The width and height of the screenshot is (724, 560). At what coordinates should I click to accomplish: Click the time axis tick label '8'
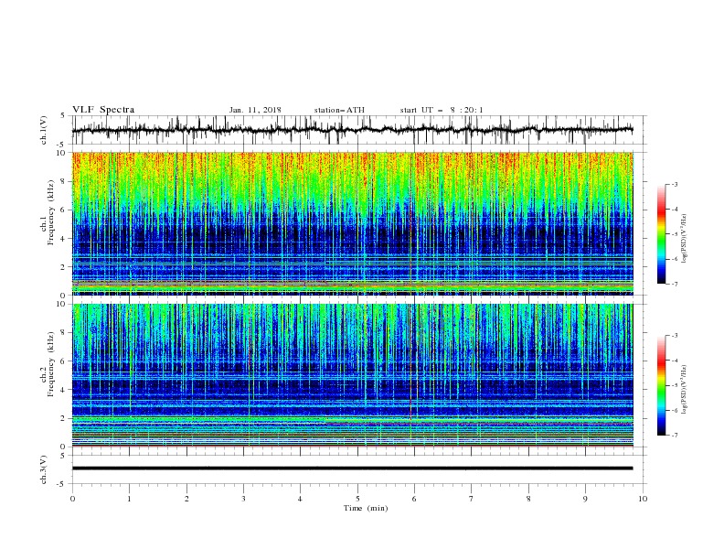click(528, 499)
